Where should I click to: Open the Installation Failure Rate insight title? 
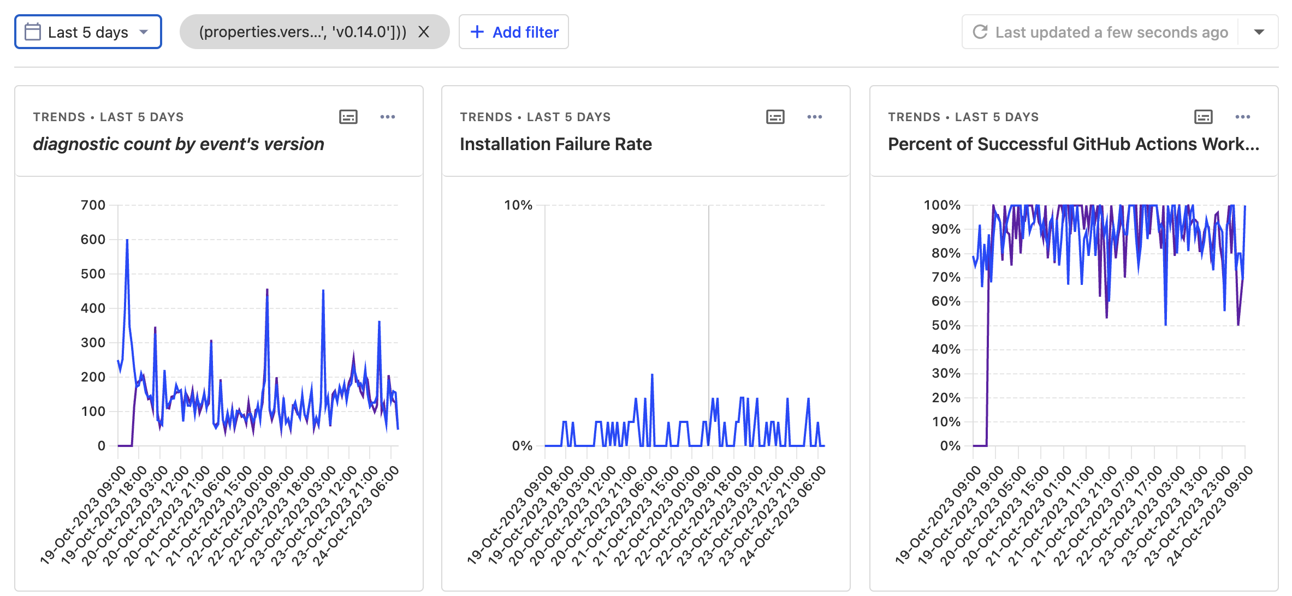pyautogui.click(x=556, y=144)
